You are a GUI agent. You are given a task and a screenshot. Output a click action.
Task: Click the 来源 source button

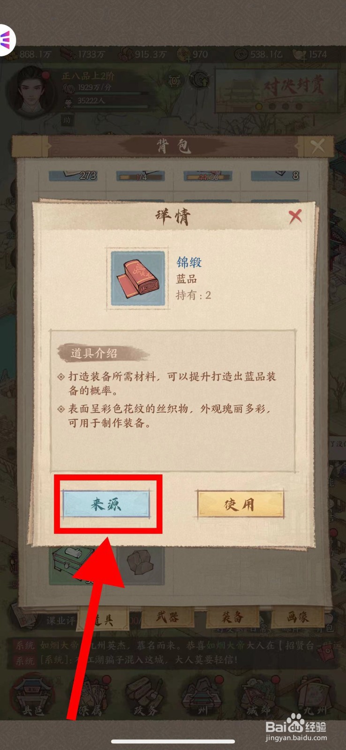coord(106,504)
